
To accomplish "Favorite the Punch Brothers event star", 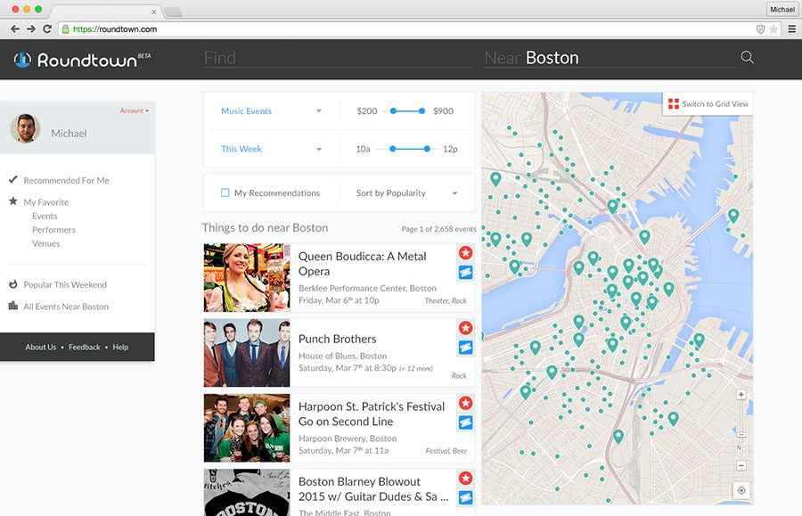I will 465,328.
